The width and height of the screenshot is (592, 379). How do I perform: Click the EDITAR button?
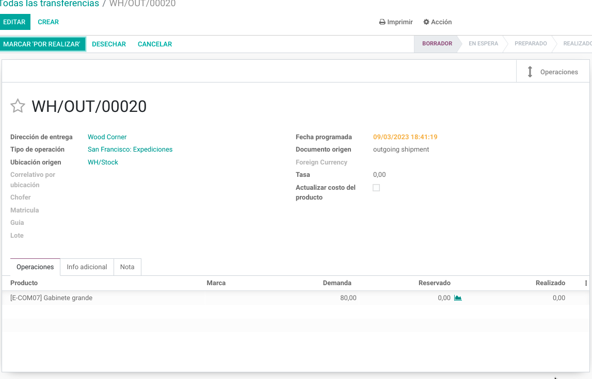coord(14,22)
